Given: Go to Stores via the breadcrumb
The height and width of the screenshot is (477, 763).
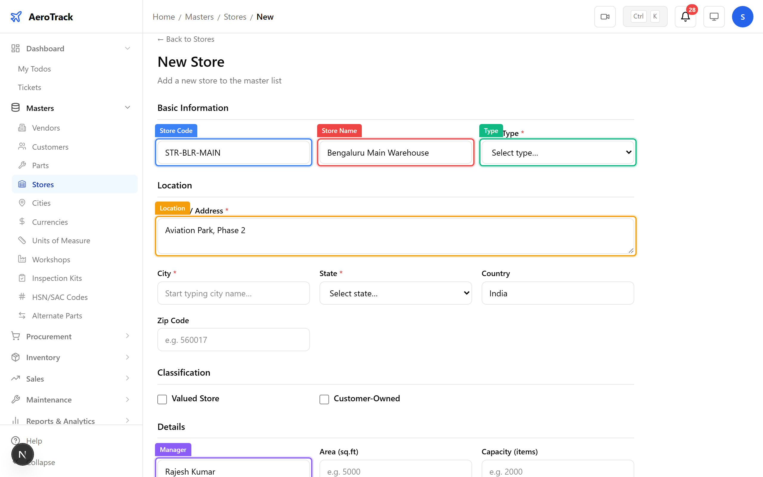Looking at the screenshot, I should pos(235,17).
